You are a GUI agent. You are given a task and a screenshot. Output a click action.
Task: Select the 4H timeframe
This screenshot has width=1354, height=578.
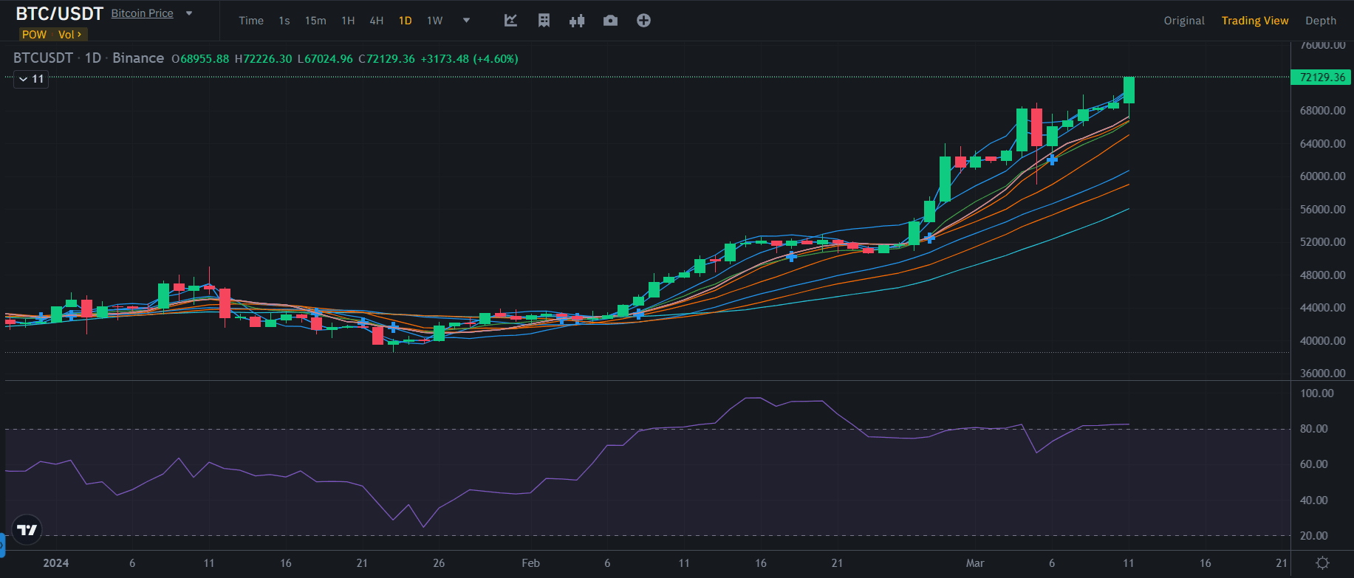(x=376, y=21)
